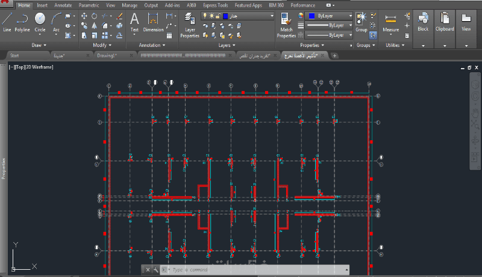
Task: Click the Copy tool in Modify panel
Action: click(x=84, y=26)
